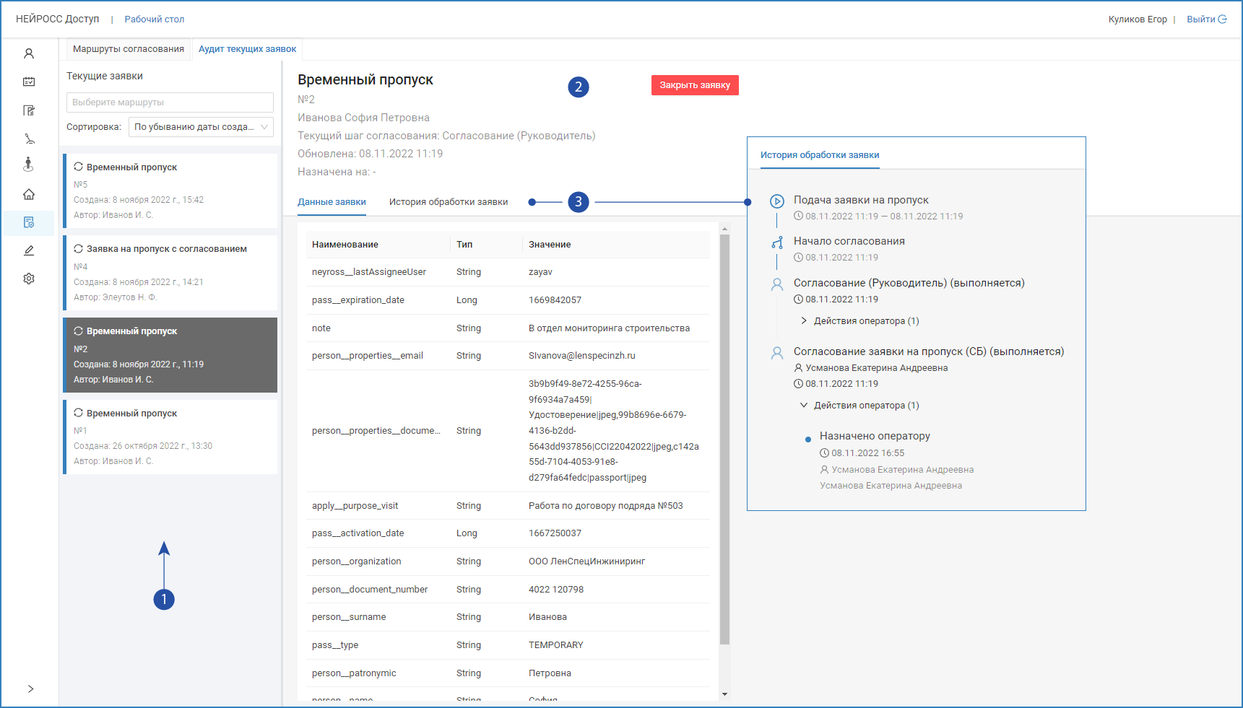Expand the left sidebar with arrow
1243x708 pixels.
[30, 689]
